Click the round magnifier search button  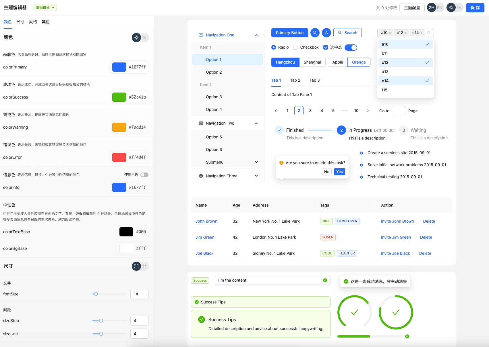(315, 33)
